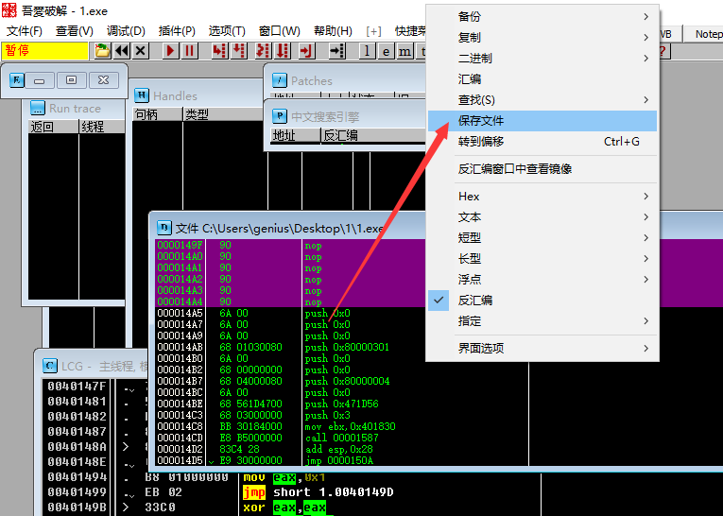
Task: Run the program with the red play icon
Action: coord(170,51)
